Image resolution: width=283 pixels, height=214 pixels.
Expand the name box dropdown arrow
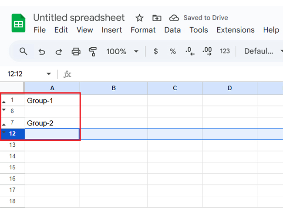pos(49,74)
